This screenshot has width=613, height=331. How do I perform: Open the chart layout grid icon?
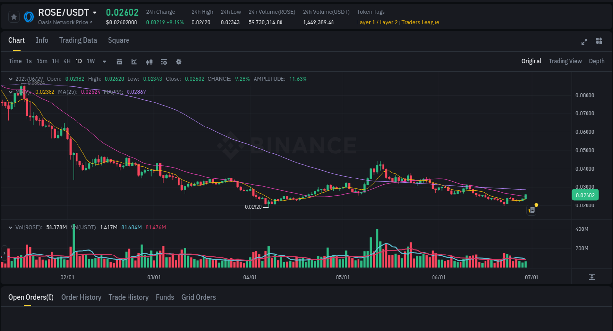pos(599,41)
